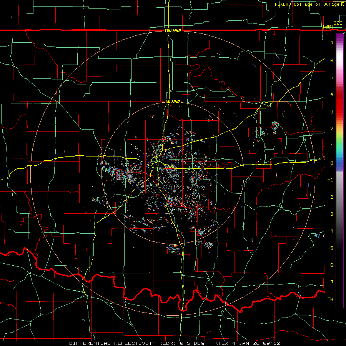Click the 'DZD' color scale title

click(338, 23)
